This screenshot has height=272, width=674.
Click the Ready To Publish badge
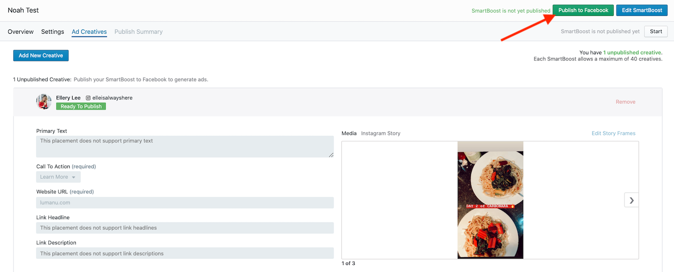point(81,106)
